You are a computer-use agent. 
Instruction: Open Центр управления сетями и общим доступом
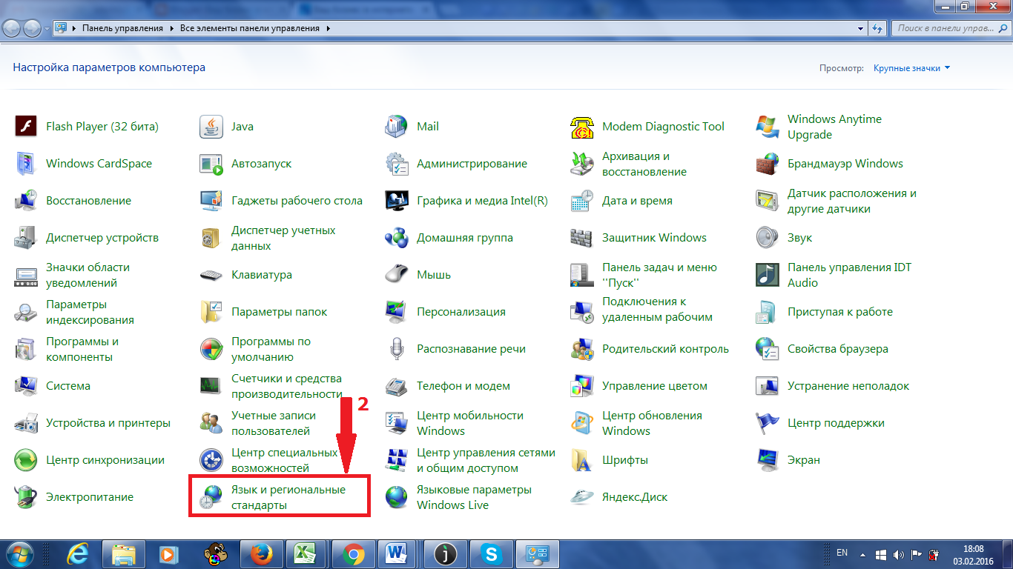tap(486, 460)
